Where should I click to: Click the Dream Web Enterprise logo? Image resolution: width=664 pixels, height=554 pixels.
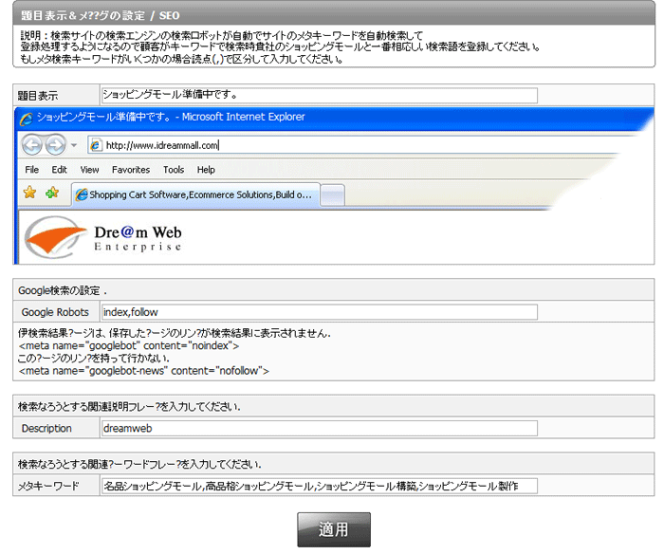pyautogui.click(x=103, y=235)
